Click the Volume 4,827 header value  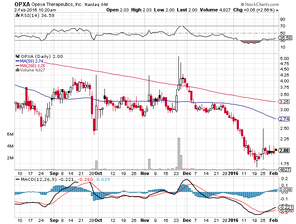pos(215,10)
